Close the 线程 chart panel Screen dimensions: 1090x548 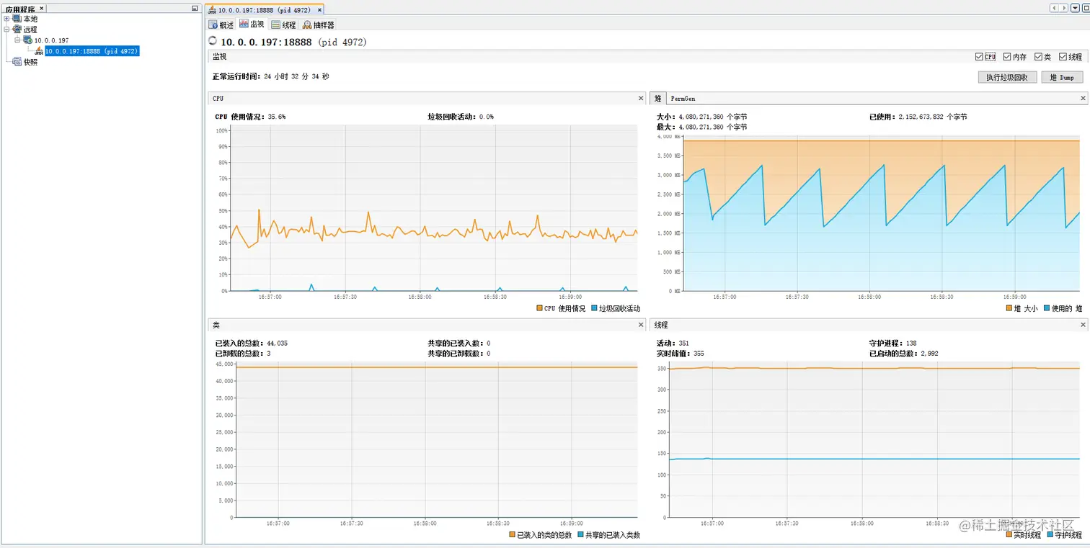pos(1083,325)
